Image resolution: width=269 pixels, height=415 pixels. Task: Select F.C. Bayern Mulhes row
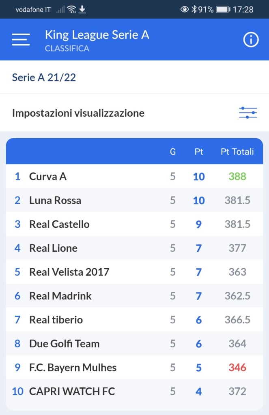(x=73, y=368)
